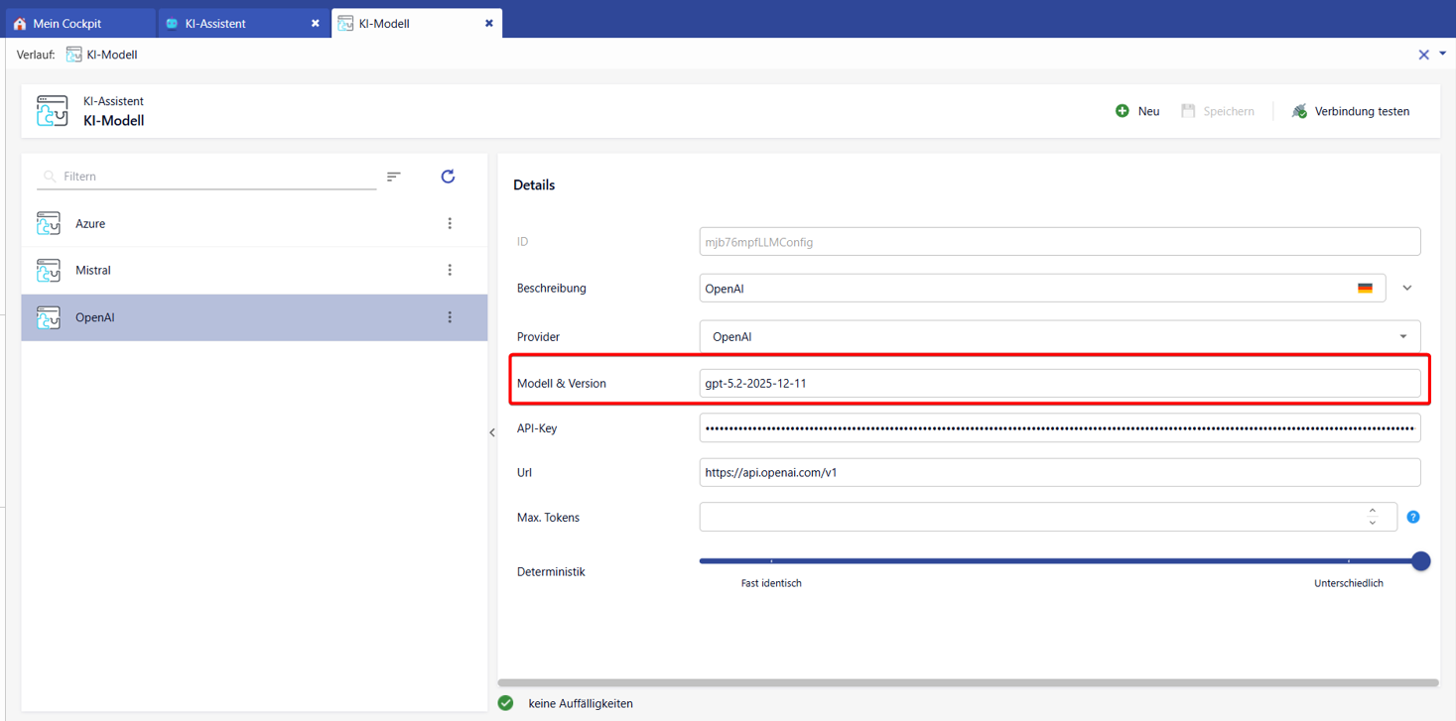
Task: Click the Max. Tokens help icon
Action: [x=1413, y=517]
